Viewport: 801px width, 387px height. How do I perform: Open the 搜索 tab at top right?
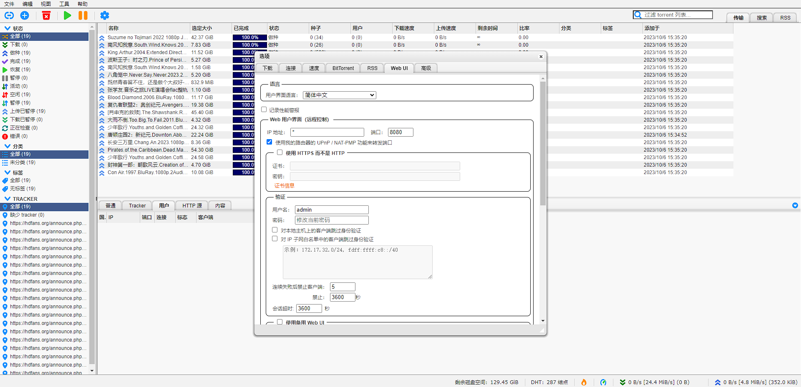click(762, 18)
